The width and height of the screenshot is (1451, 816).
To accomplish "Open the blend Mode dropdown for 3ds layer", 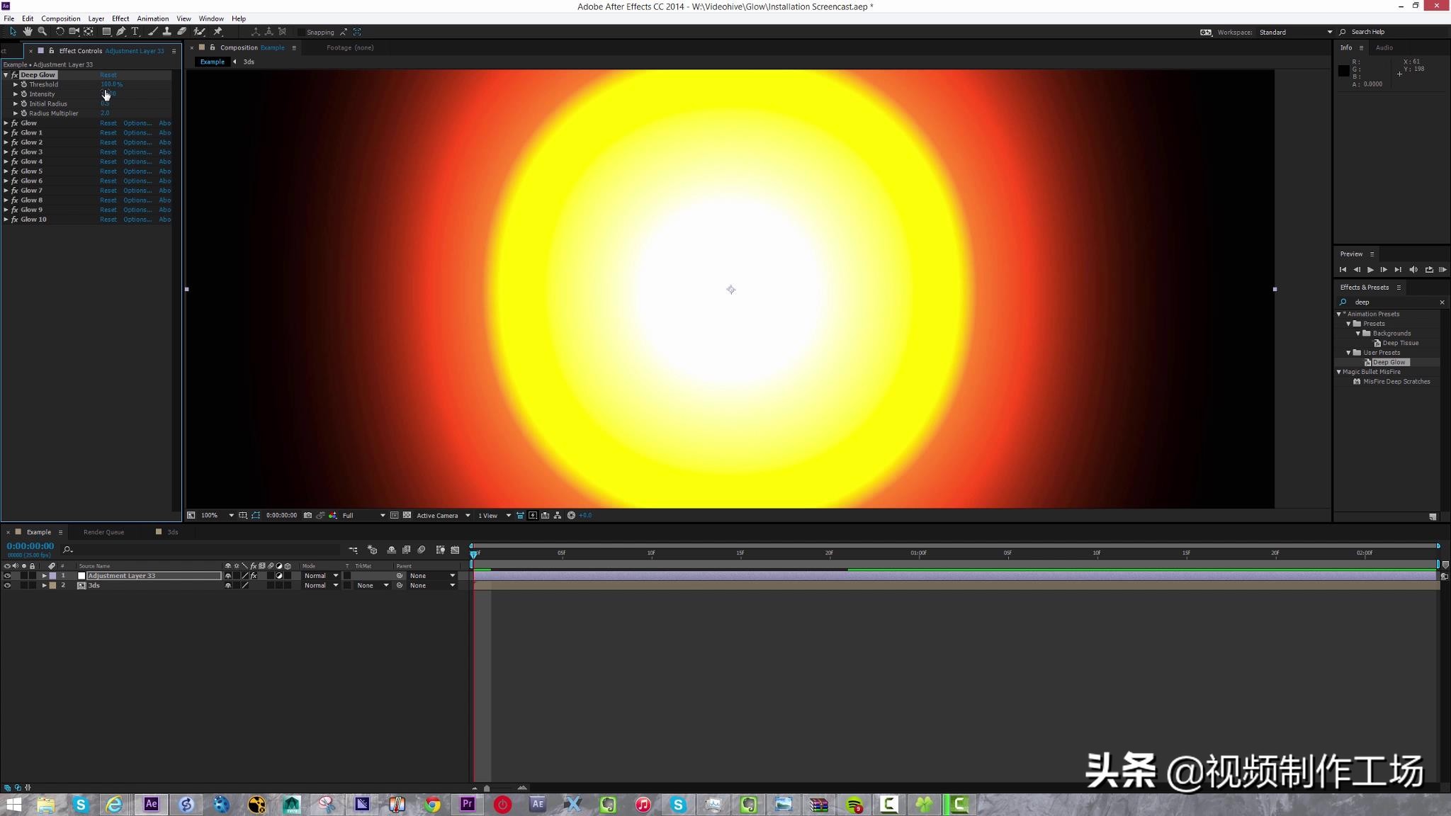I will click(x=320, y=585).
